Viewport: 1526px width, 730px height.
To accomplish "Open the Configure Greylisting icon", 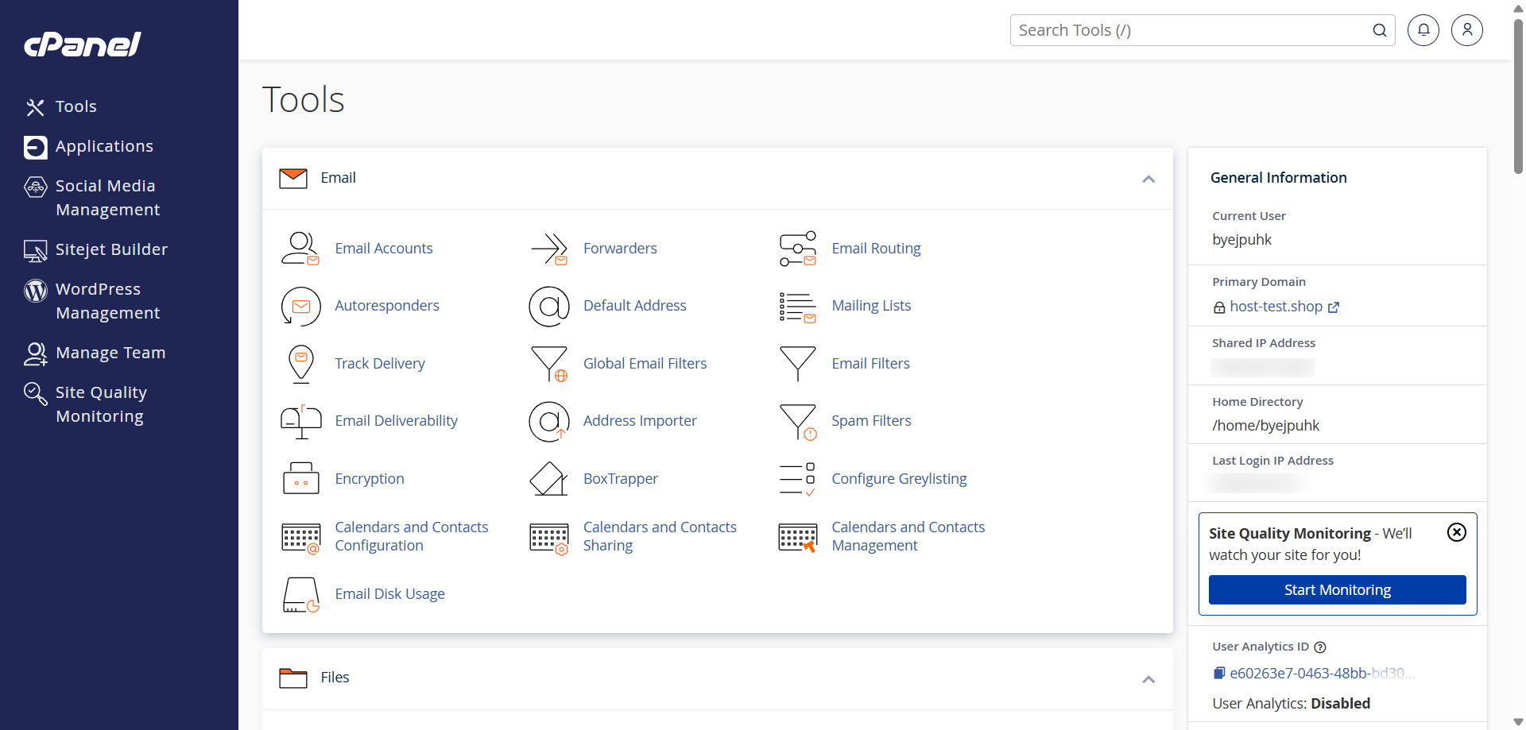I will coord(798,479).
